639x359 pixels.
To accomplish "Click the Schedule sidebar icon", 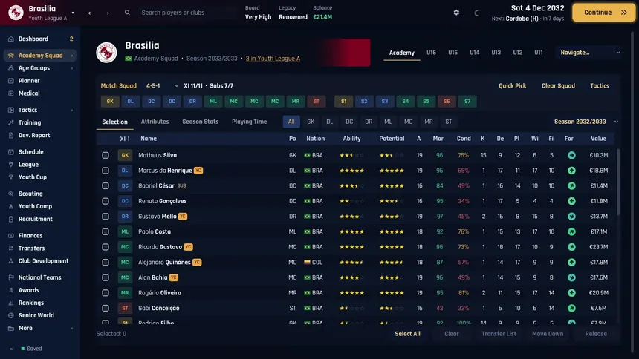I will 11,152.
